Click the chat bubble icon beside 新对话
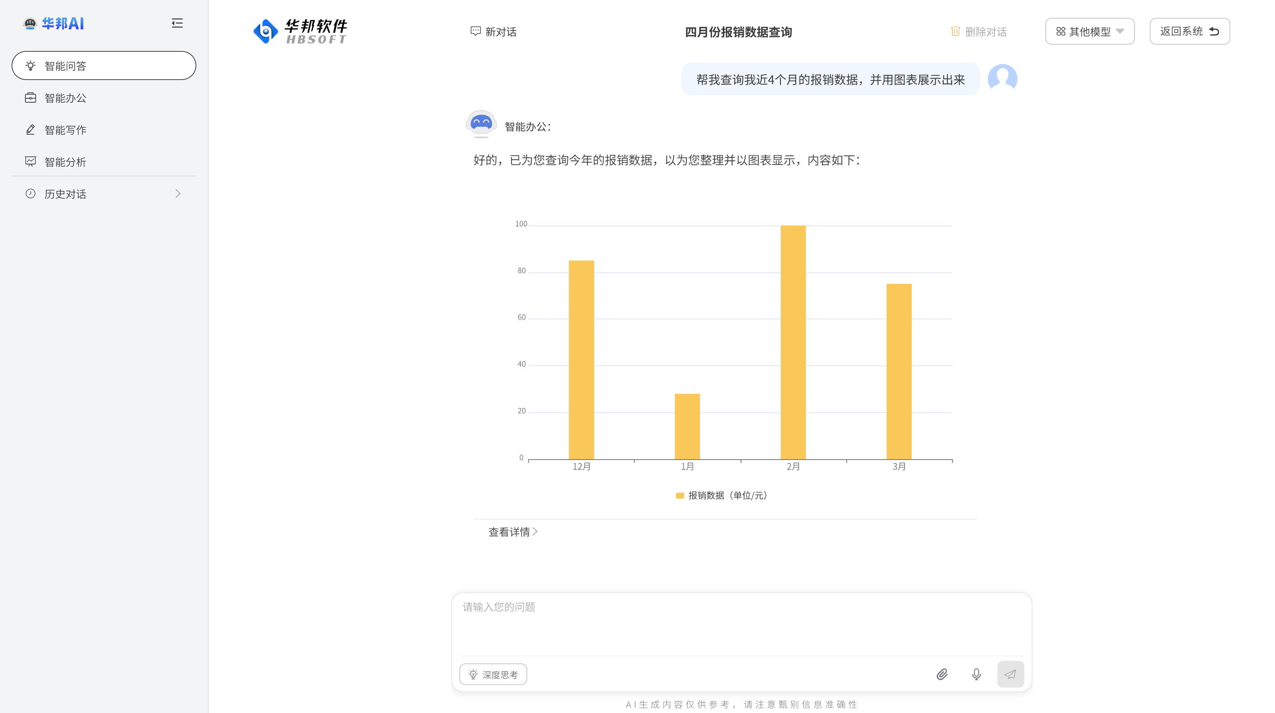 pyautogui.click(x=476, y=32)
